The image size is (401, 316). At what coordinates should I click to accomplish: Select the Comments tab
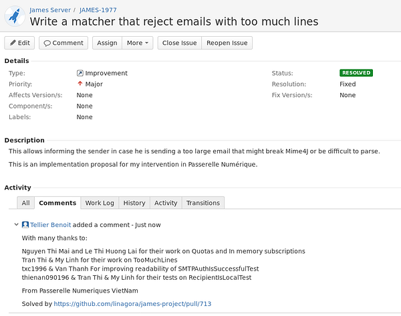(x=57, y=203)
